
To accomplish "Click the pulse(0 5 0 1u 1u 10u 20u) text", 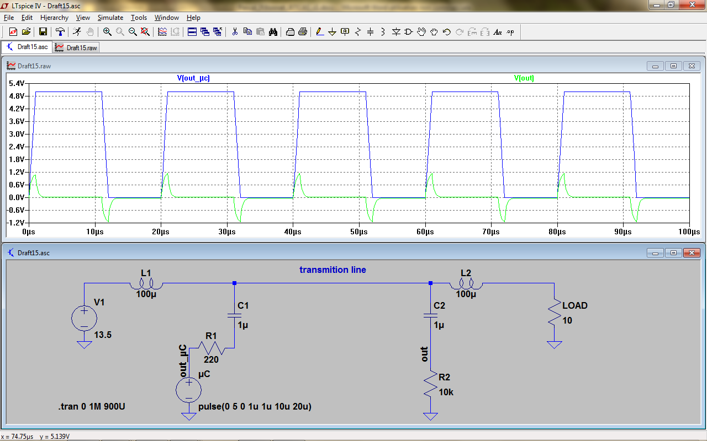I will pos(255,407).
